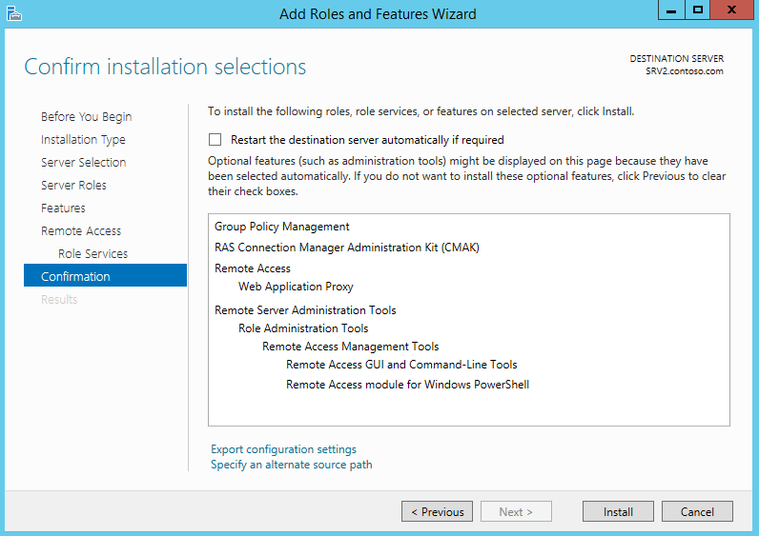Select Group Policy Management list entry
The image size is (759, 536).
pos(281,227)
